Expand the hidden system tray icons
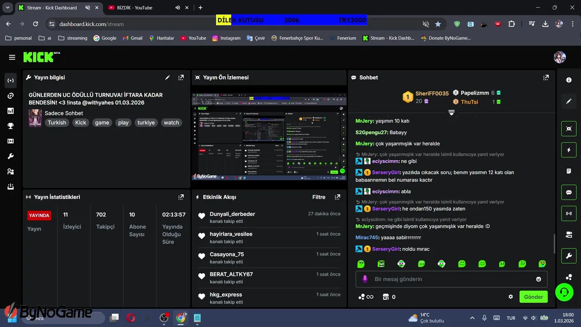The width and height of the screenshot is (581, 327). click(472, 318)
